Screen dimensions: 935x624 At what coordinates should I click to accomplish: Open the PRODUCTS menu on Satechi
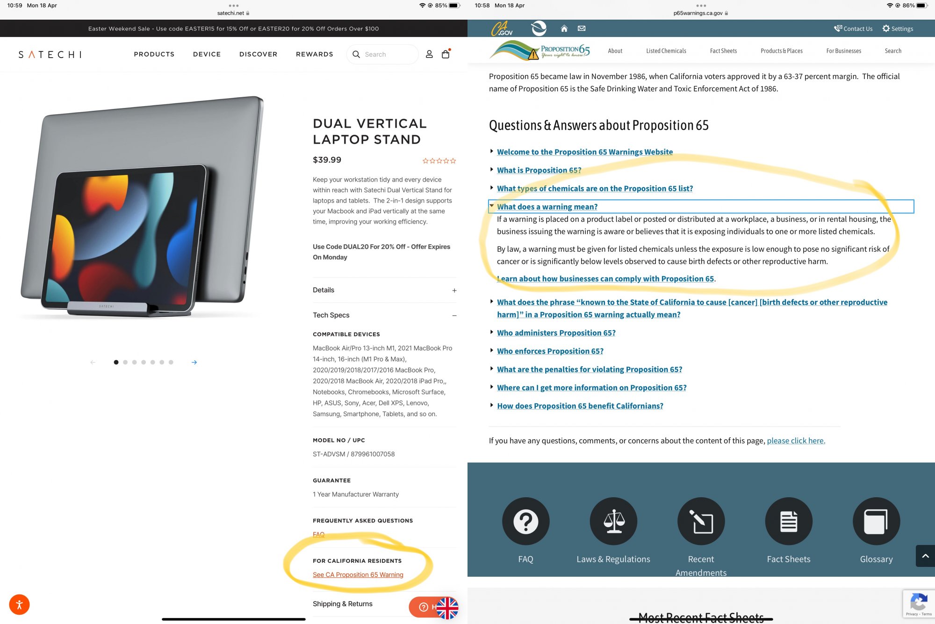pos(154,54)
